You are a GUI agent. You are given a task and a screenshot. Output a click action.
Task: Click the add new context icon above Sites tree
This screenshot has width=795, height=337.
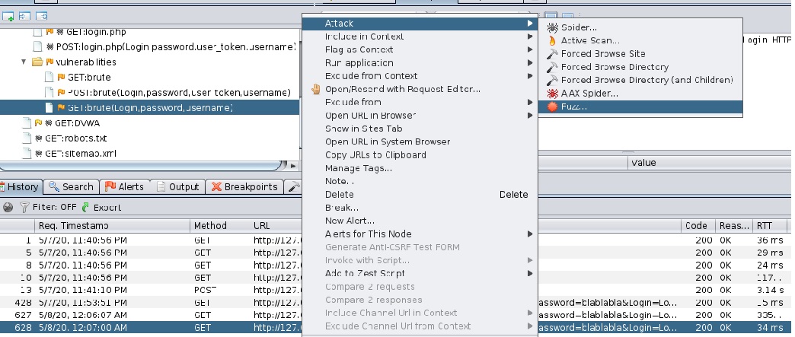point(9,15)
